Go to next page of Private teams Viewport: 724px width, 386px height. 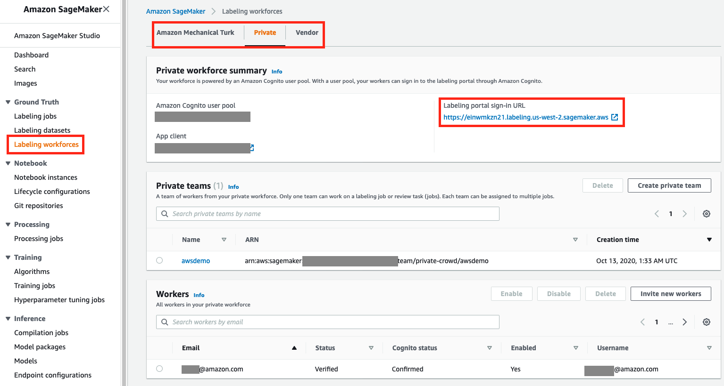point(685,214)
